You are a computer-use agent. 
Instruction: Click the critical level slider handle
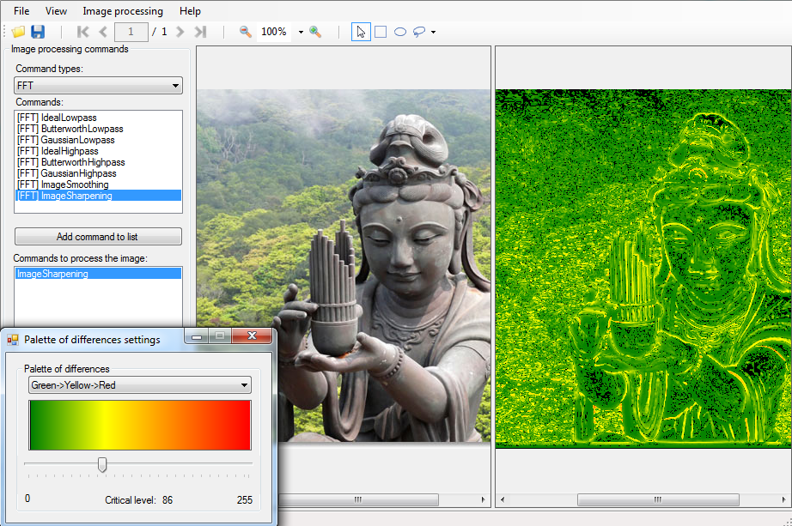point(102,464)
